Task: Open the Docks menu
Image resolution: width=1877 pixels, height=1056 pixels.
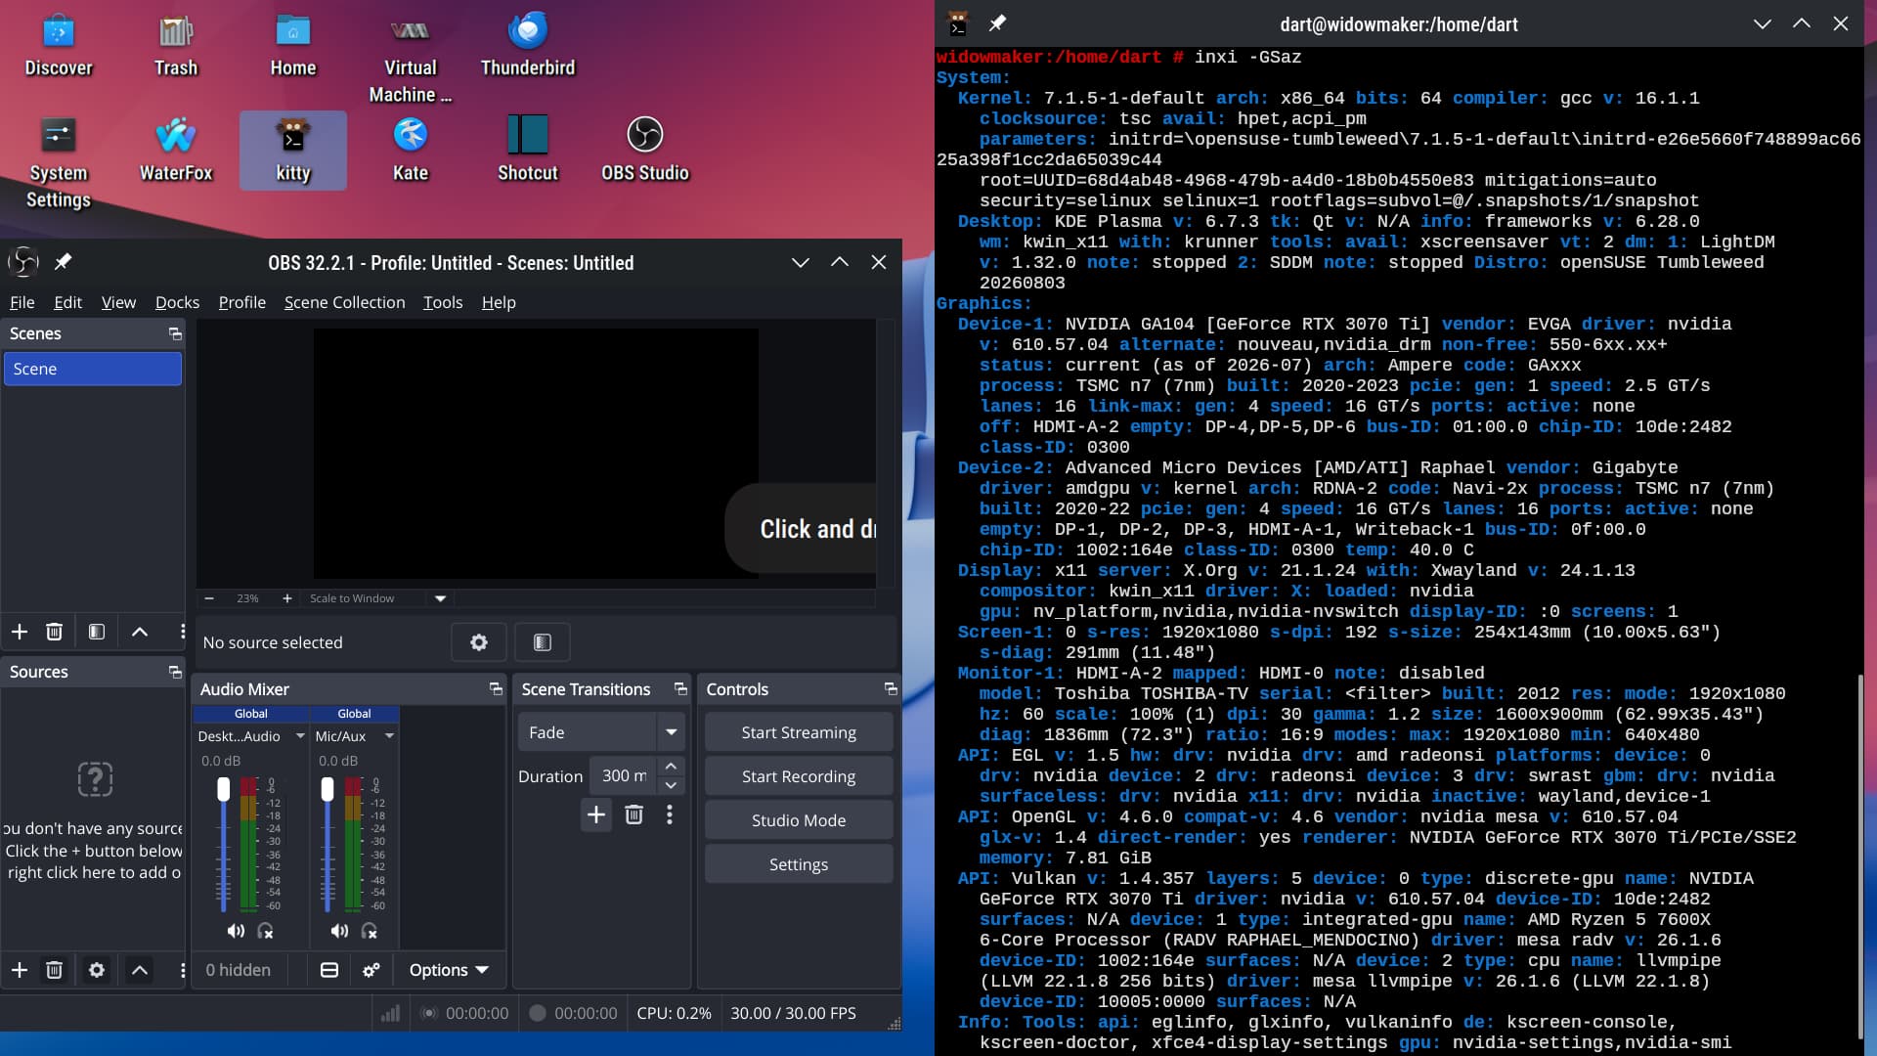Action: pos(177,302)
